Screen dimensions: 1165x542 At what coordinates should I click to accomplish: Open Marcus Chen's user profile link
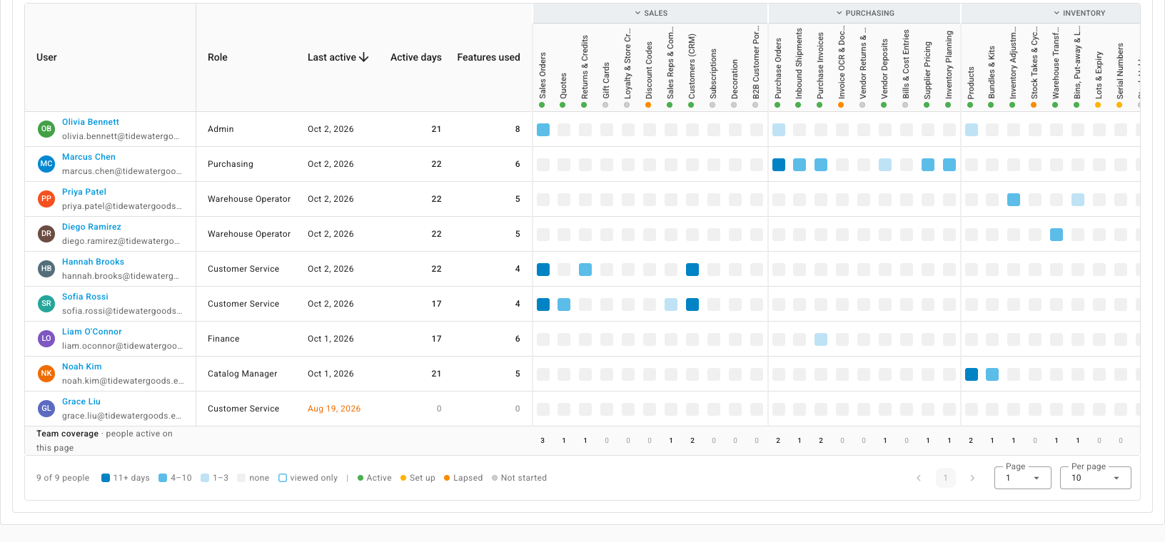pos(89,157)
